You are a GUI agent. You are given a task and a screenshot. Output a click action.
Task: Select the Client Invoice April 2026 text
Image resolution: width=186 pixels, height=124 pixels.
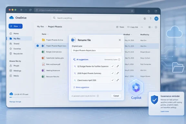[87, 80]
